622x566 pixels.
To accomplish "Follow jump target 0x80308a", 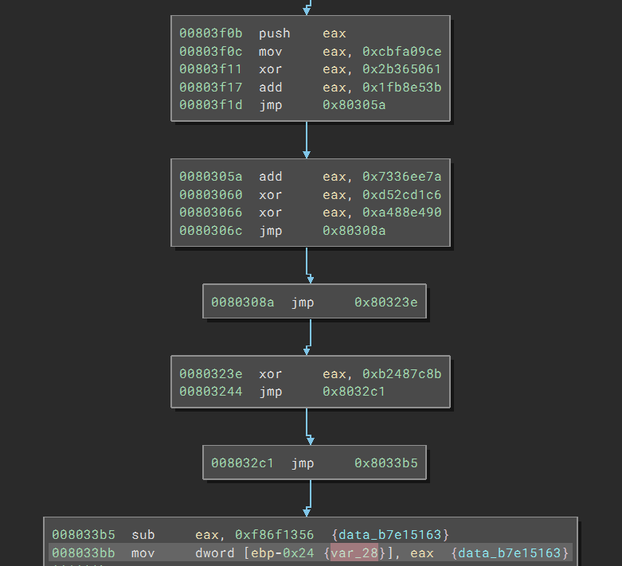I will [354, 230].
